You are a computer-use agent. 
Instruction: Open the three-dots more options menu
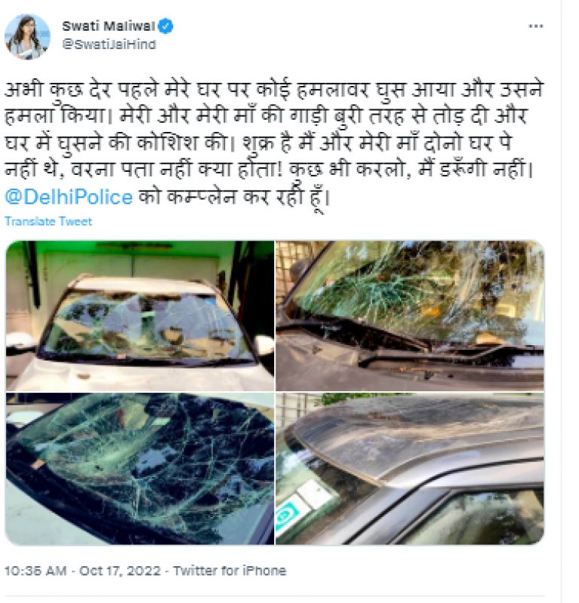535,26
